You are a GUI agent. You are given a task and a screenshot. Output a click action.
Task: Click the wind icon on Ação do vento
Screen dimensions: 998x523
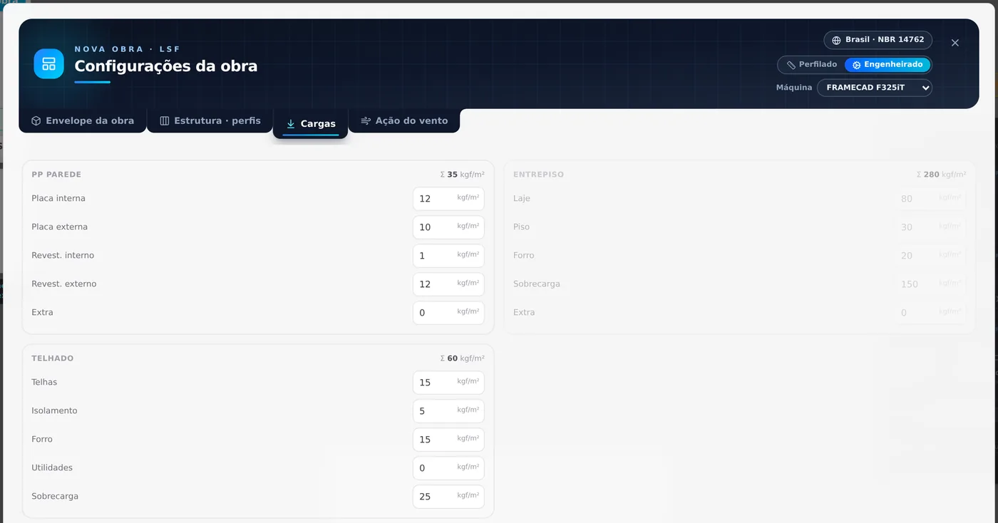366,121
